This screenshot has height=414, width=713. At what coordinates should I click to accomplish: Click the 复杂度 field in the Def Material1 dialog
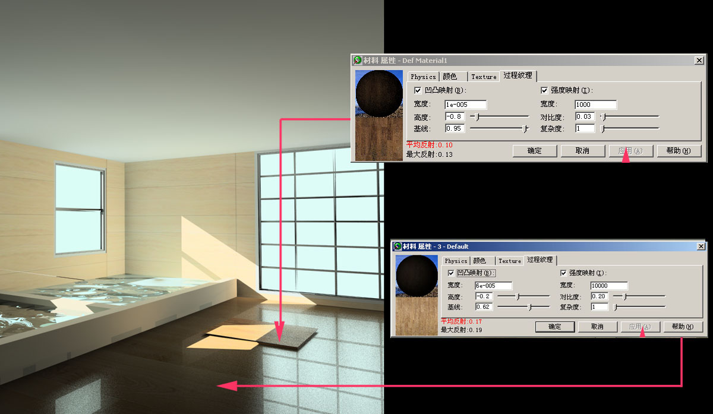tap(585, 128)
